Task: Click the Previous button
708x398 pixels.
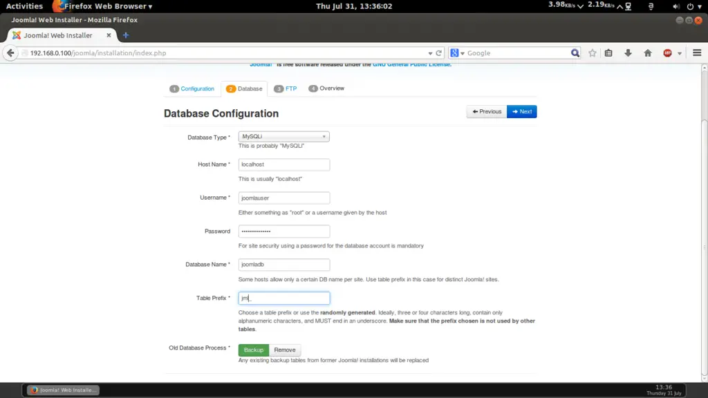Action: pos(487,111)
